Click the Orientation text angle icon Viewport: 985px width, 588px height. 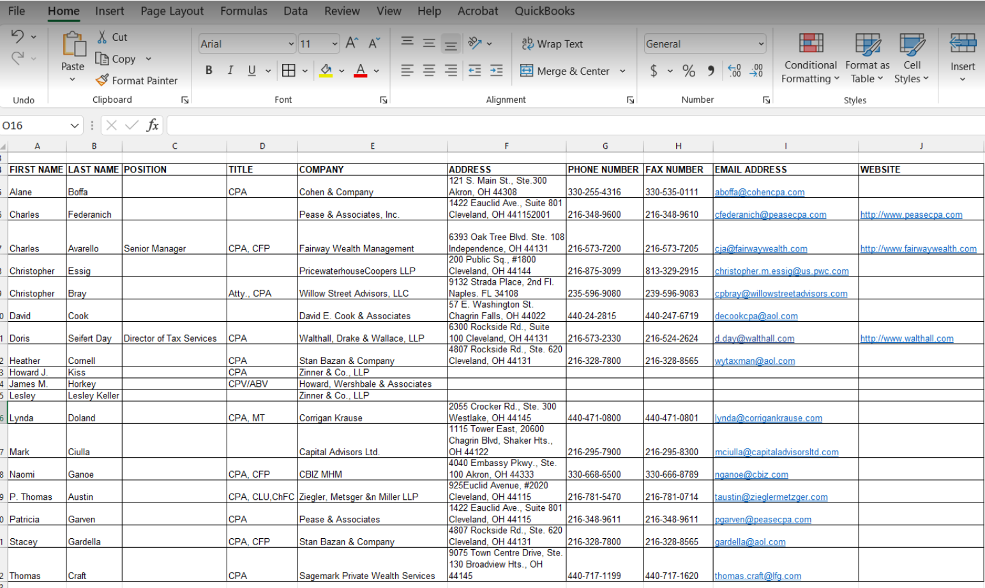click(474, 43)
